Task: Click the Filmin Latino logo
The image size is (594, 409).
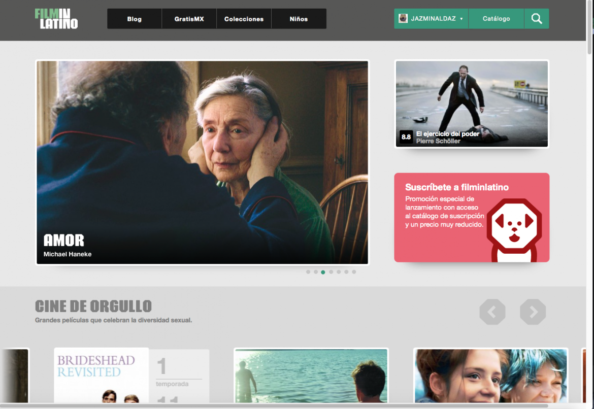Action: coord(56,19)
